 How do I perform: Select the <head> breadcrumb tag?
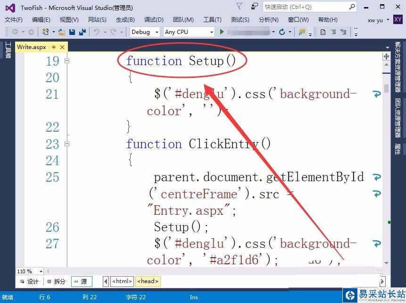coord(148,281)
